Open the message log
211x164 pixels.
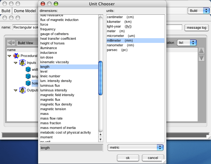click(197, 28)
